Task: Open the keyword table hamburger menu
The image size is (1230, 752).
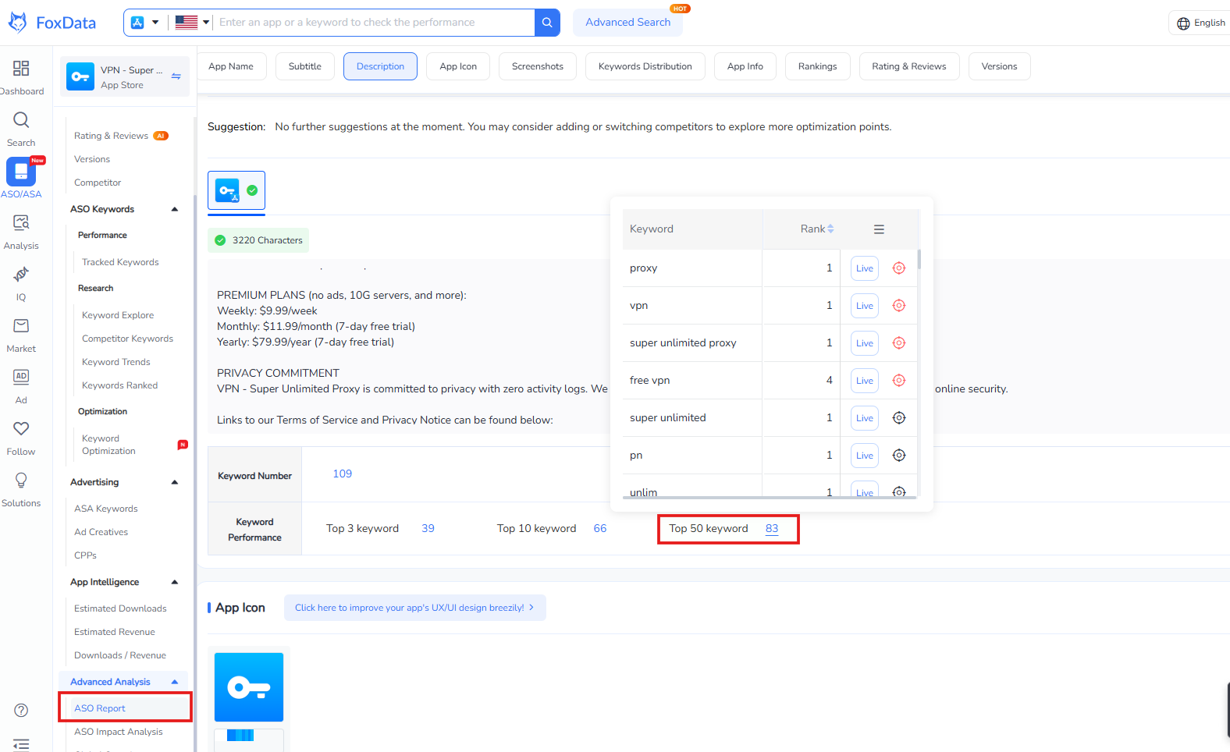Action: [879, 229]
